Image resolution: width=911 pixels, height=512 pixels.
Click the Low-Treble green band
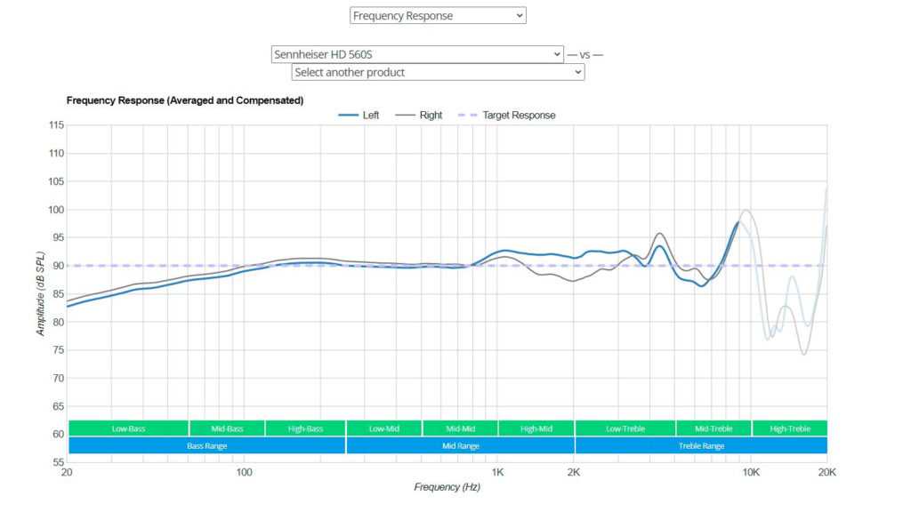point(625,428)
